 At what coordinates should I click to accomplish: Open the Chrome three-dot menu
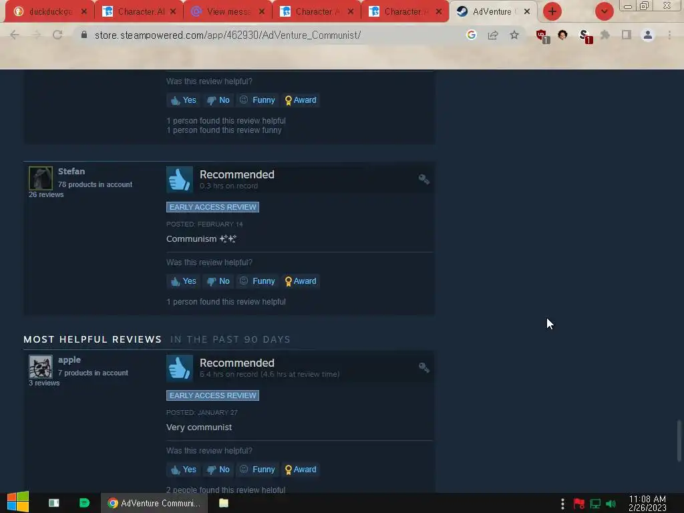(669, 35)
